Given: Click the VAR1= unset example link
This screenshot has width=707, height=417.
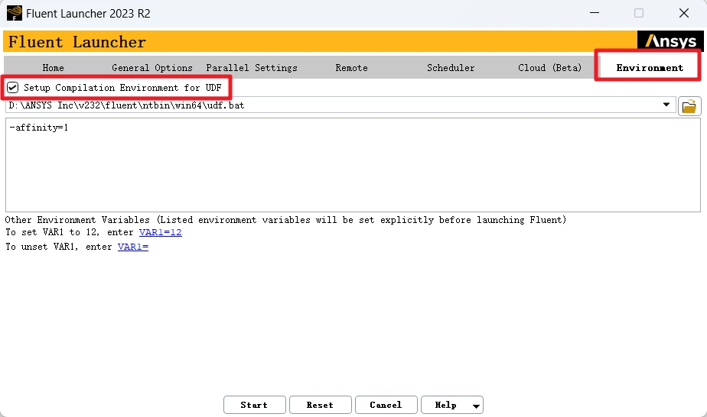Looking at the screenshot, I should tap(133, 247).
